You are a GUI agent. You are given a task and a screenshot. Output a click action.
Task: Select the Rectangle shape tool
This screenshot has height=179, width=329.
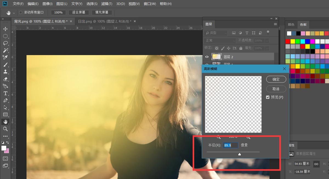tap(5, 115)
